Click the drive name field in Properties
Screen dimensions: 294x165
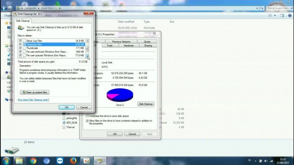(x=128, y=54)
